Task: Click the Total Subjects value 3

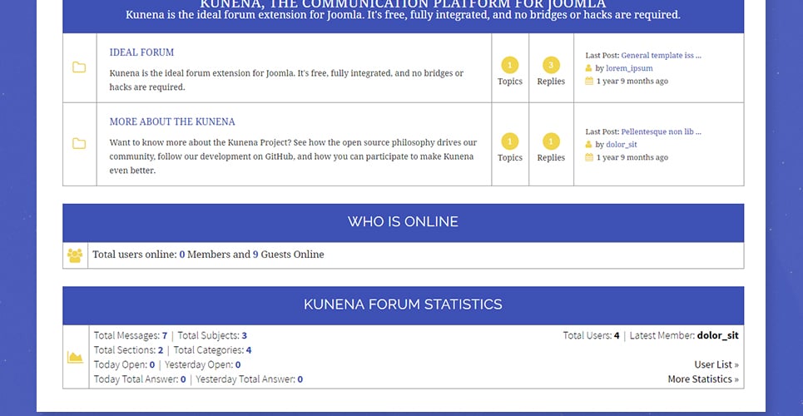Action: (245, 336)
